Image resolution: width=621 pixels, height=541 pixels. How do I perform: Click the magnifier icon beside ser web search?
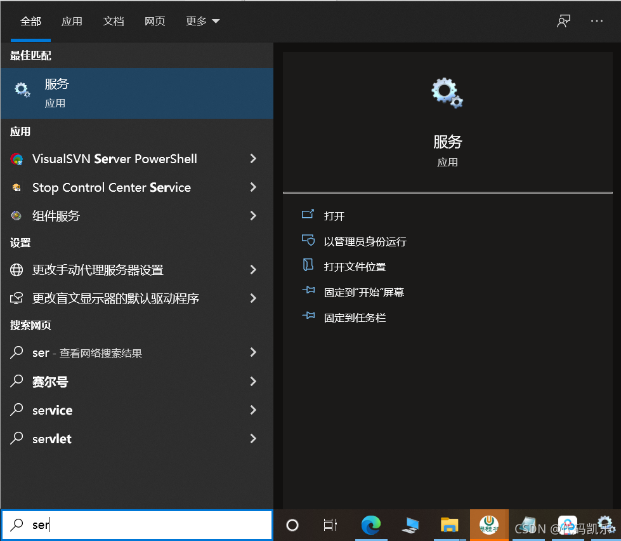16,352
